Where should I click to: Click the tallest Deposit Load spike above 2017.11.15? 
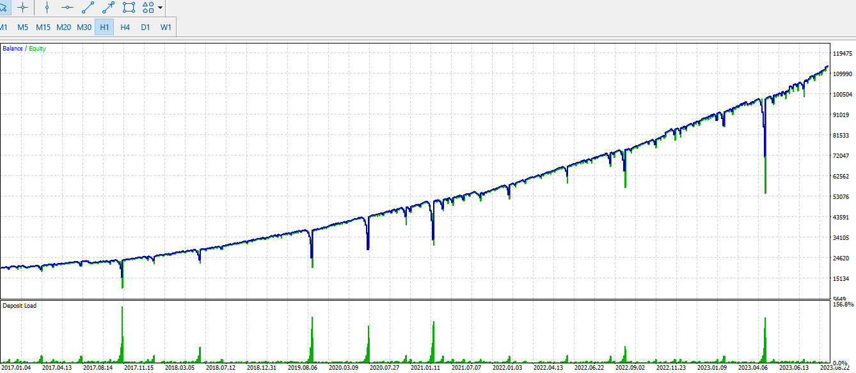pos(122,334)
